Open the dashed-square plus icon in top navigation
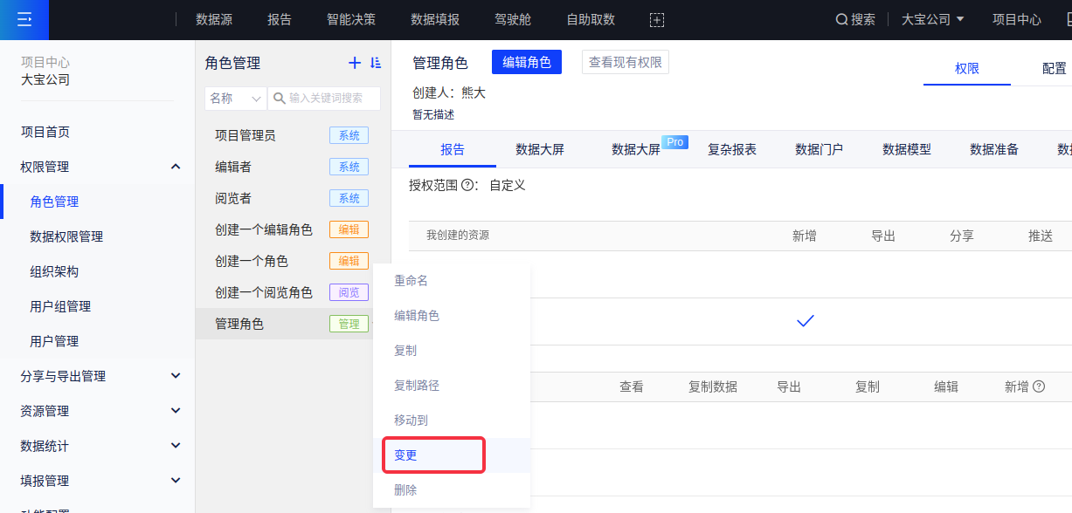Viewport: 1072px width, 513px height. [x=657, y=19]
